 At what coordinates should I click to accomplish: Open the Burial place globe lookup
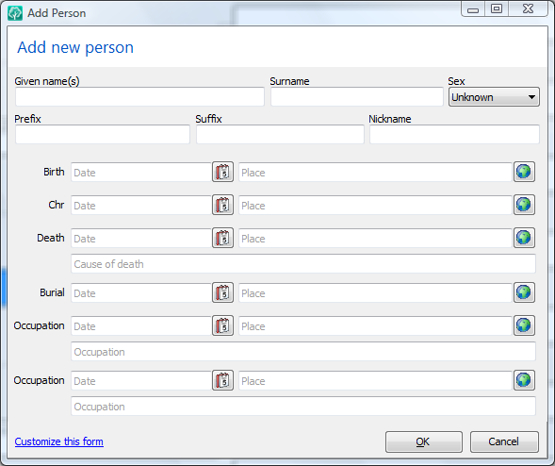[524, 292]
